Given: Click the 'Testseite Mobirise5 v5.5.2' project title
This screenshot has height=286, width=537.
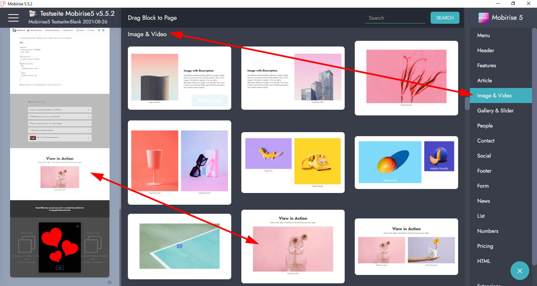Looking at the screenshot, I should (x=78, y=13).
